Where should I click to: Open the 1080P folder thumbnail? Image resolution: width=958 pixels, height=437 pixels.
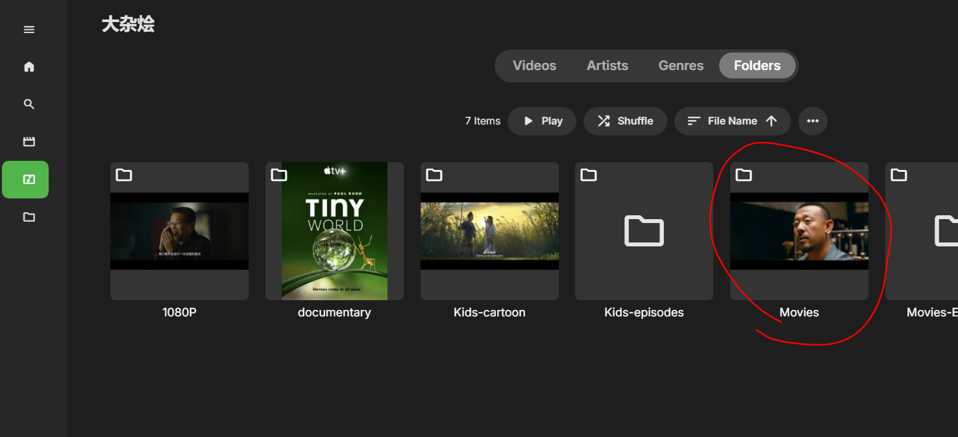point(179,231)
